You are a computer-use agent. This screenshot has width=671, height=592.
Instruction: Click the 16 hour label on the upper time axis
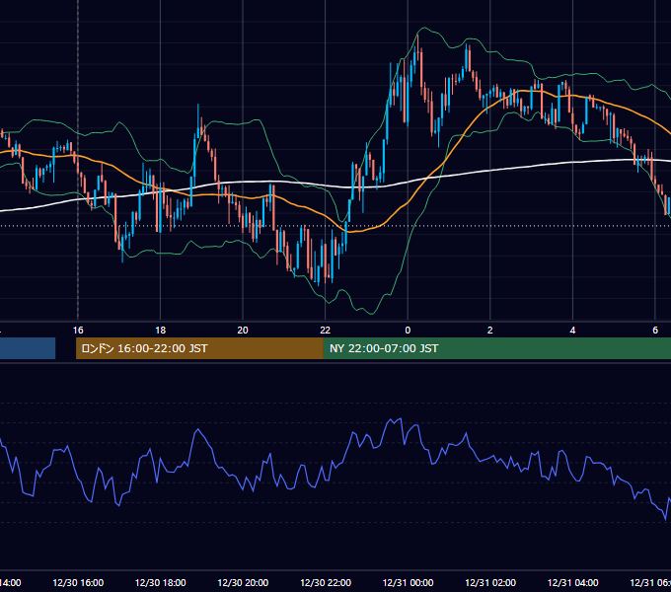coord(78,331)
